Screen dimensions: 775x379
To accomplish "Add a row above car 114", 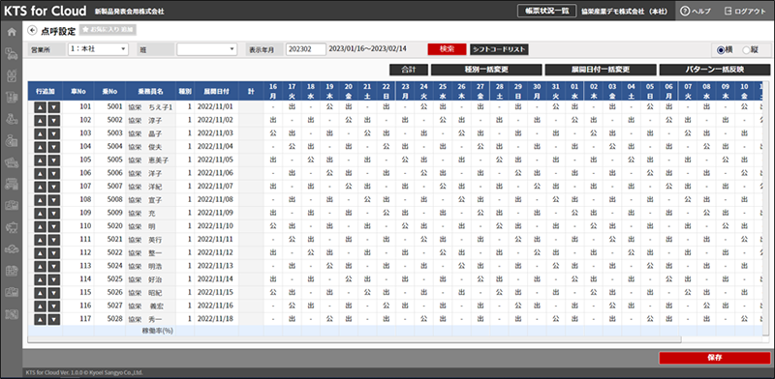I will (40, 279).
